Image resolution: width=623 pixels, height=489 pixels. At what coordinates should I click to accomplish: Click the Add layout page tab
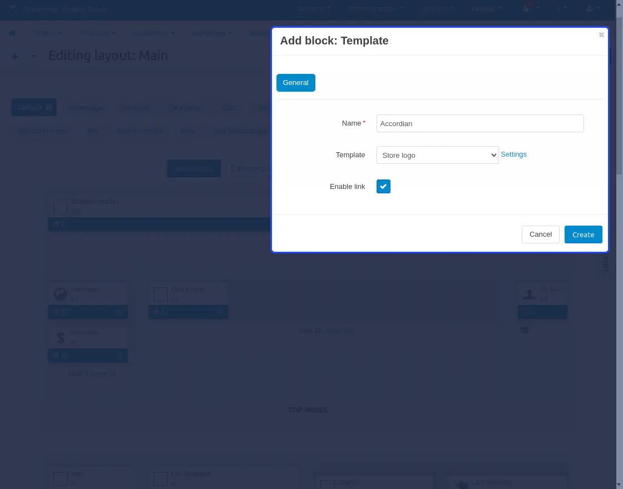240,131
